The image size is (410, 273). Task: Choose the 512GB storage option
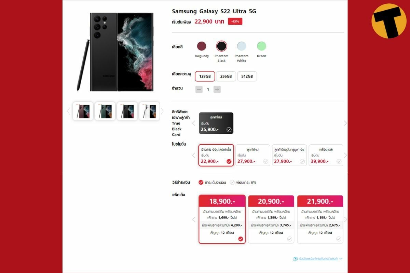coord(247,76)
